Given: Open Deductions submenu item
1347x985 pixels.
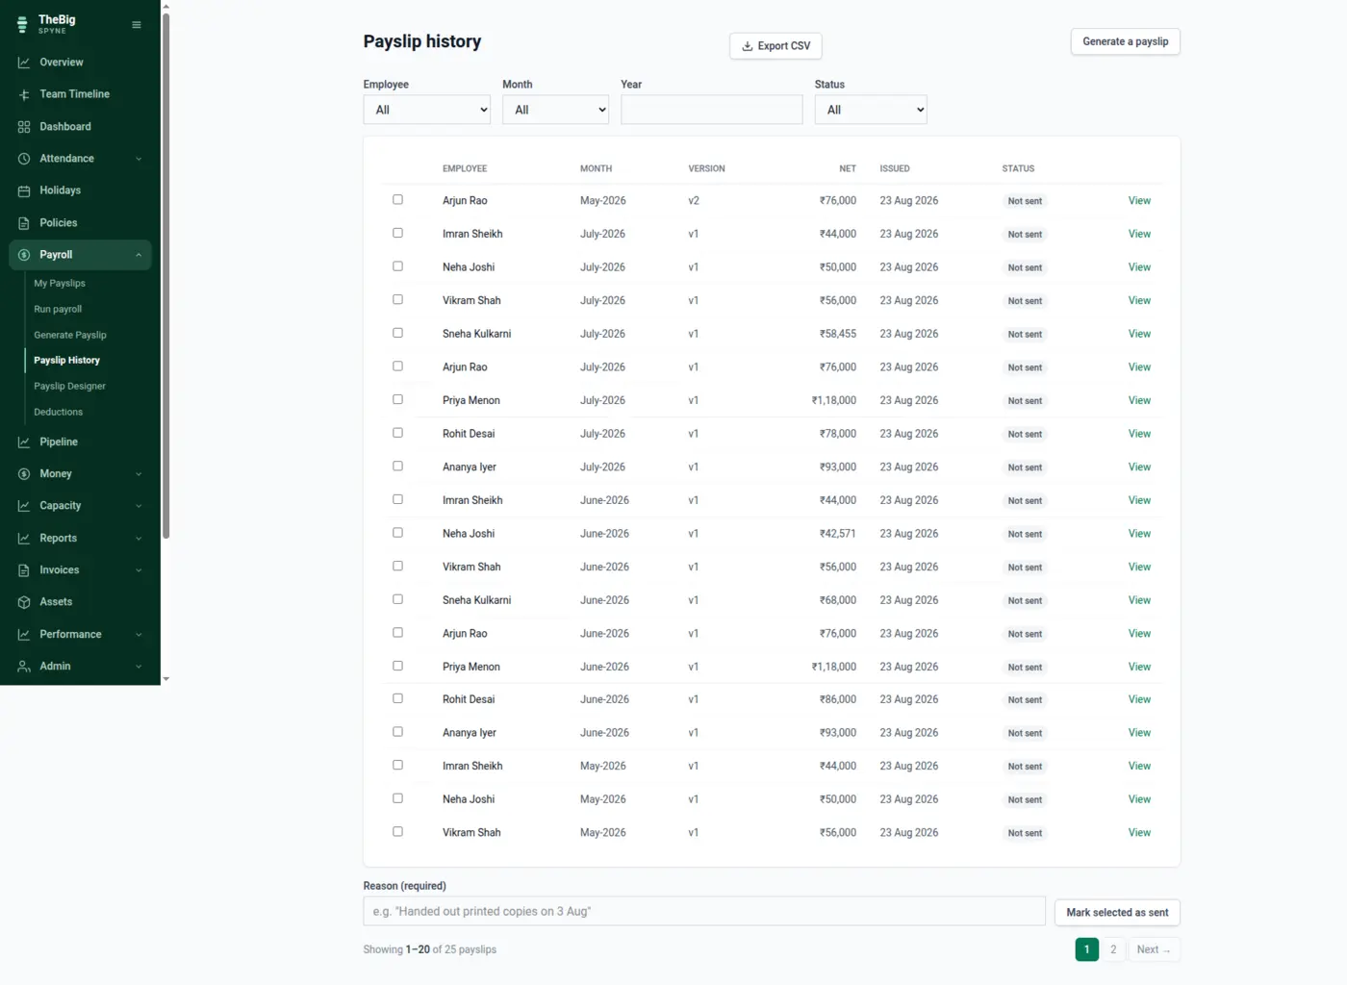Looking at the screenshot, I should pos(59,413).
